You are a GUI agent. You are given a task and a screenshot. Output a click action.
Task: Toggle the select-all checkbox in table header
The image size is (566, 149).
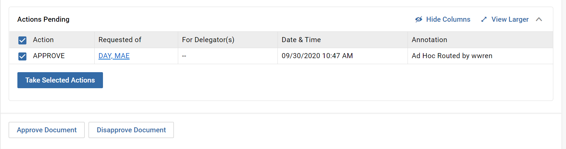[22, 40]
